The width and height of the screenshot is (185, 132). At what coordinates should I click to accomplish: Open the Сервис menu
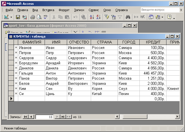94,10
